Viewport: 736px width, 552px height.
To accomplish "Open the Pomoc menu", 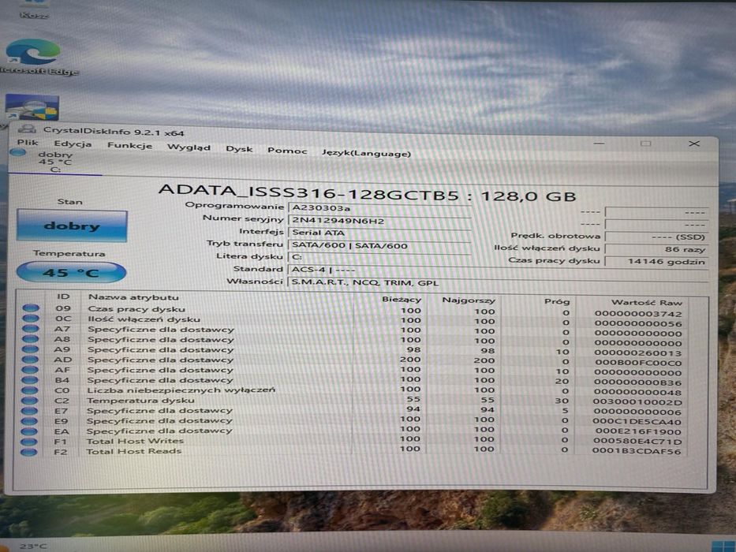I will 287,151.
